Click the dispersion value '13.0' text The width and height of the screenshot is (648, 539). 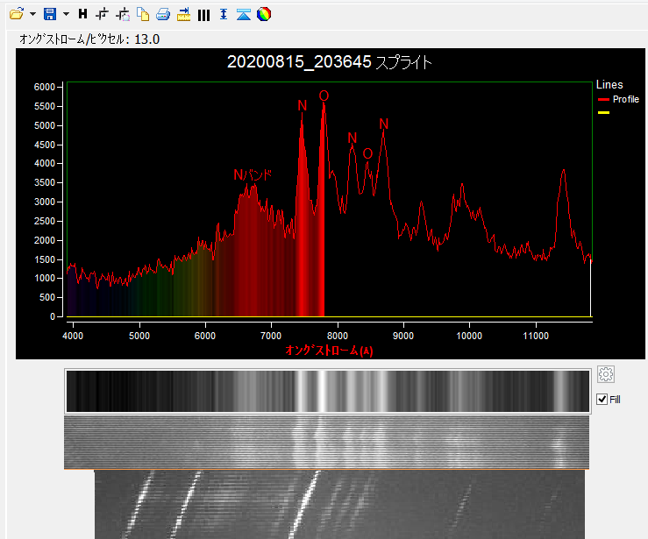146,39
